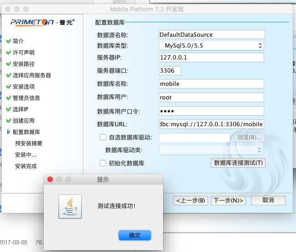The height and width of the screenshot is (252, 296).
Task: Click the 服务器端口 field 3306
Action: (x=170, y=70)
